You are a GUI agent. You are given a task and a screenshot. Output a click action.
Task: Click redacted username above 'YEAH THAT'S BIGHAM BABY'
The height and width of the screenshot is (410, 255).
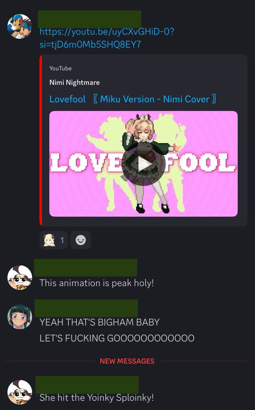pos(86,308)
